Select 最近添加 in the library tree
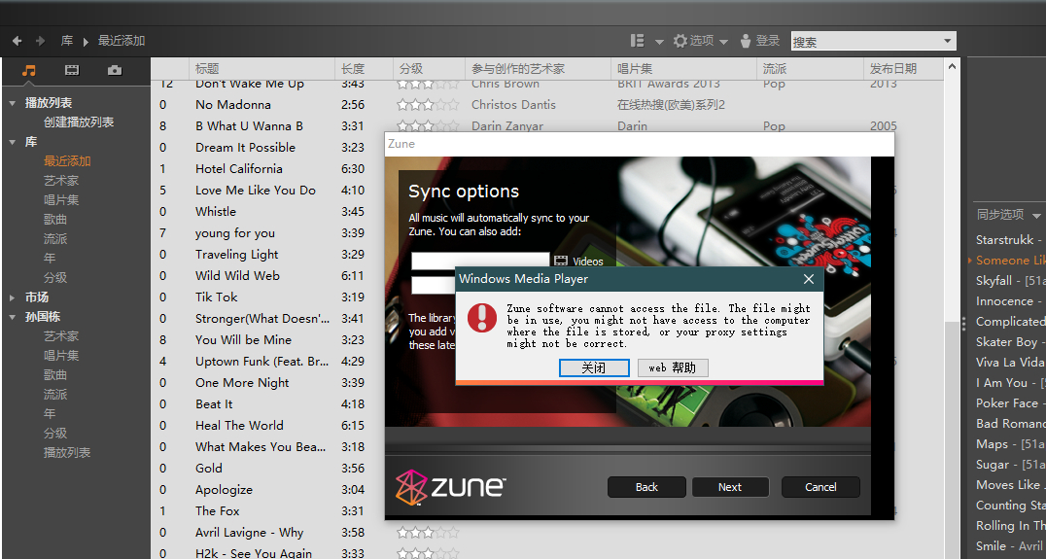1046x559 pixels. click(67, 160)
